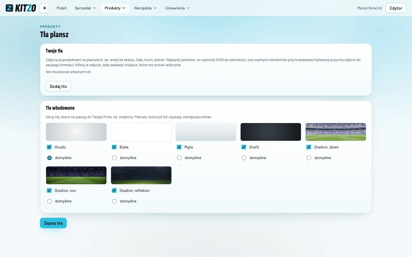
Task: Toggle the Grafit background checkbox
Action: [244, 147]
